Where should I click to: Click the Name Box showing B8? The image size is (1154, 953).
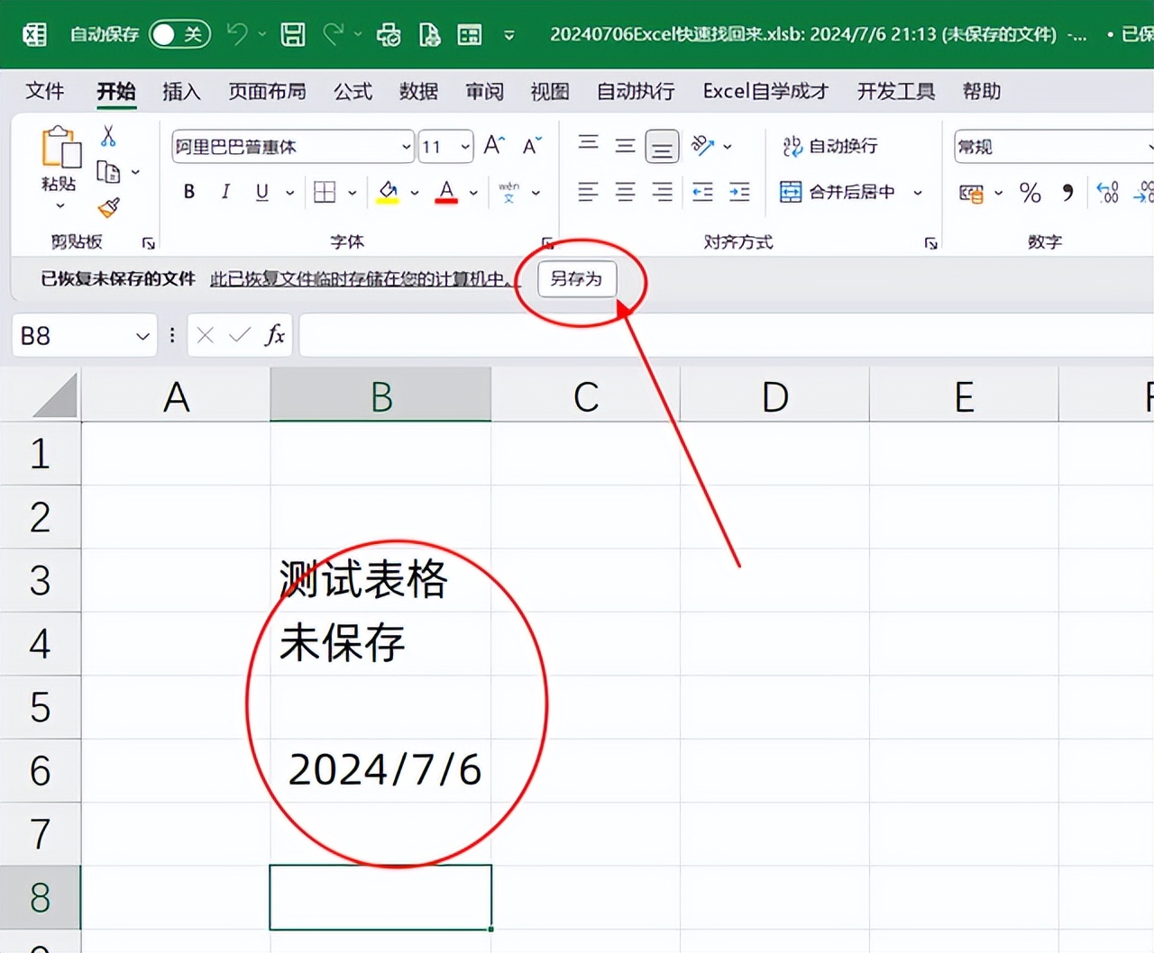(x=84, y=336)
